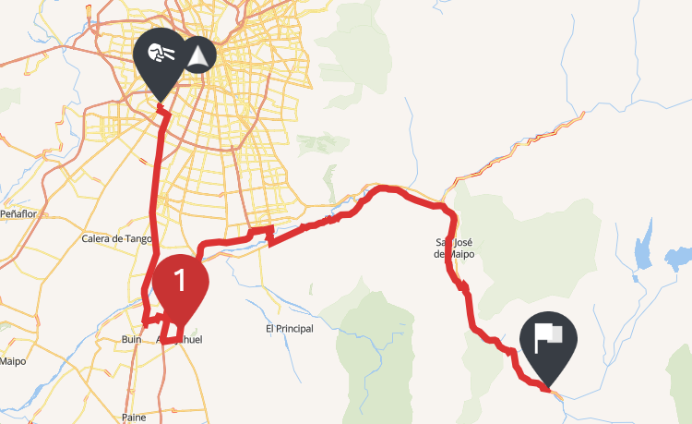
Task: Click the Alto Jahuel label under waypoint
Action: [180, 340]
